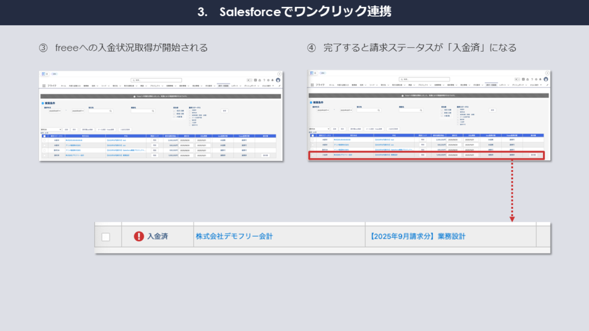Click the user avatar icon in right screenshot
This screenshot has width=589, height=331.
point(547,80)
